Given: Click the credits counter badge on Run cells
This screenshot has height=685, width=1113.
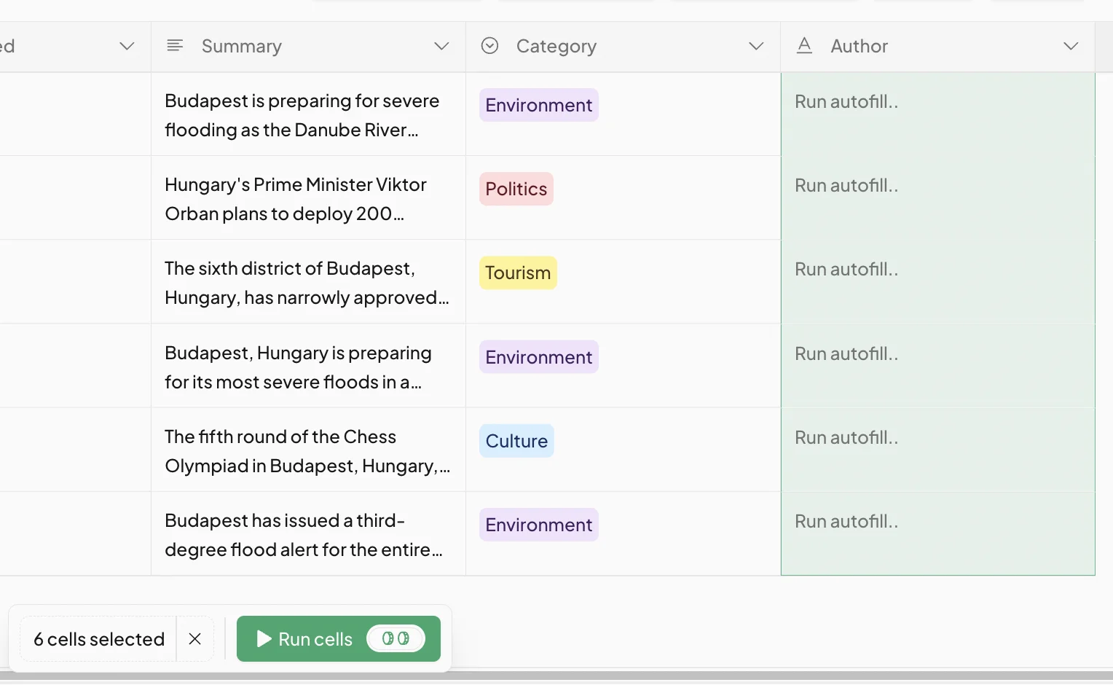Looking at the screenshot, I should [396, 638].
